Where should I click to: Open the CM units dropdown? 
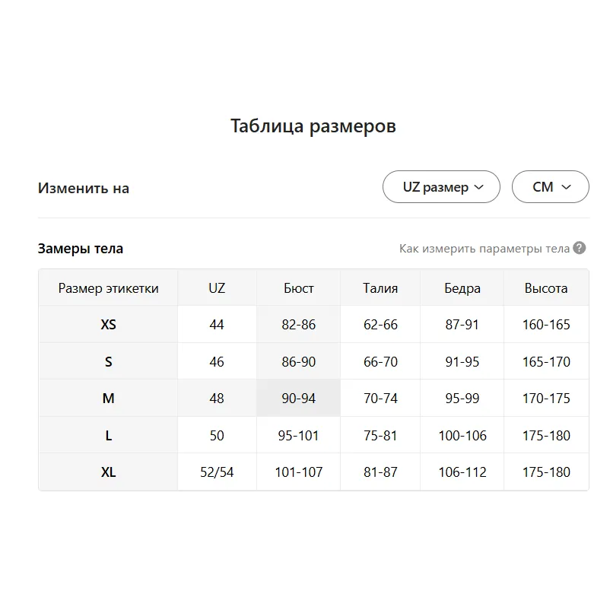[551, 187]
